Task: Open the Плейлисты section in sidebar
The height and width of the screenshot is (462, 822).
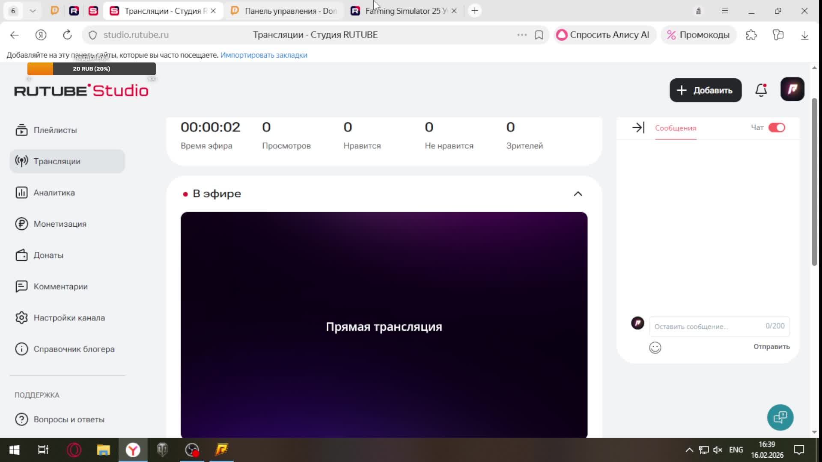Action: click(x=55, y=130)
